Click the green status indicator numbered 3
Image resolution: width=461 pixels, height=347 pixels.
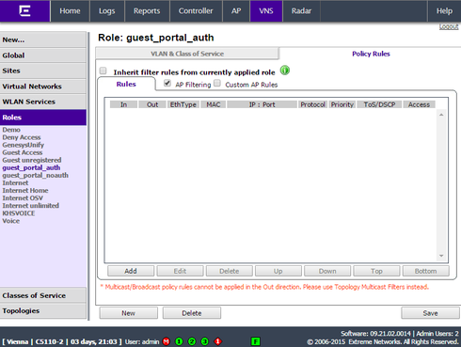pos(205,341)
